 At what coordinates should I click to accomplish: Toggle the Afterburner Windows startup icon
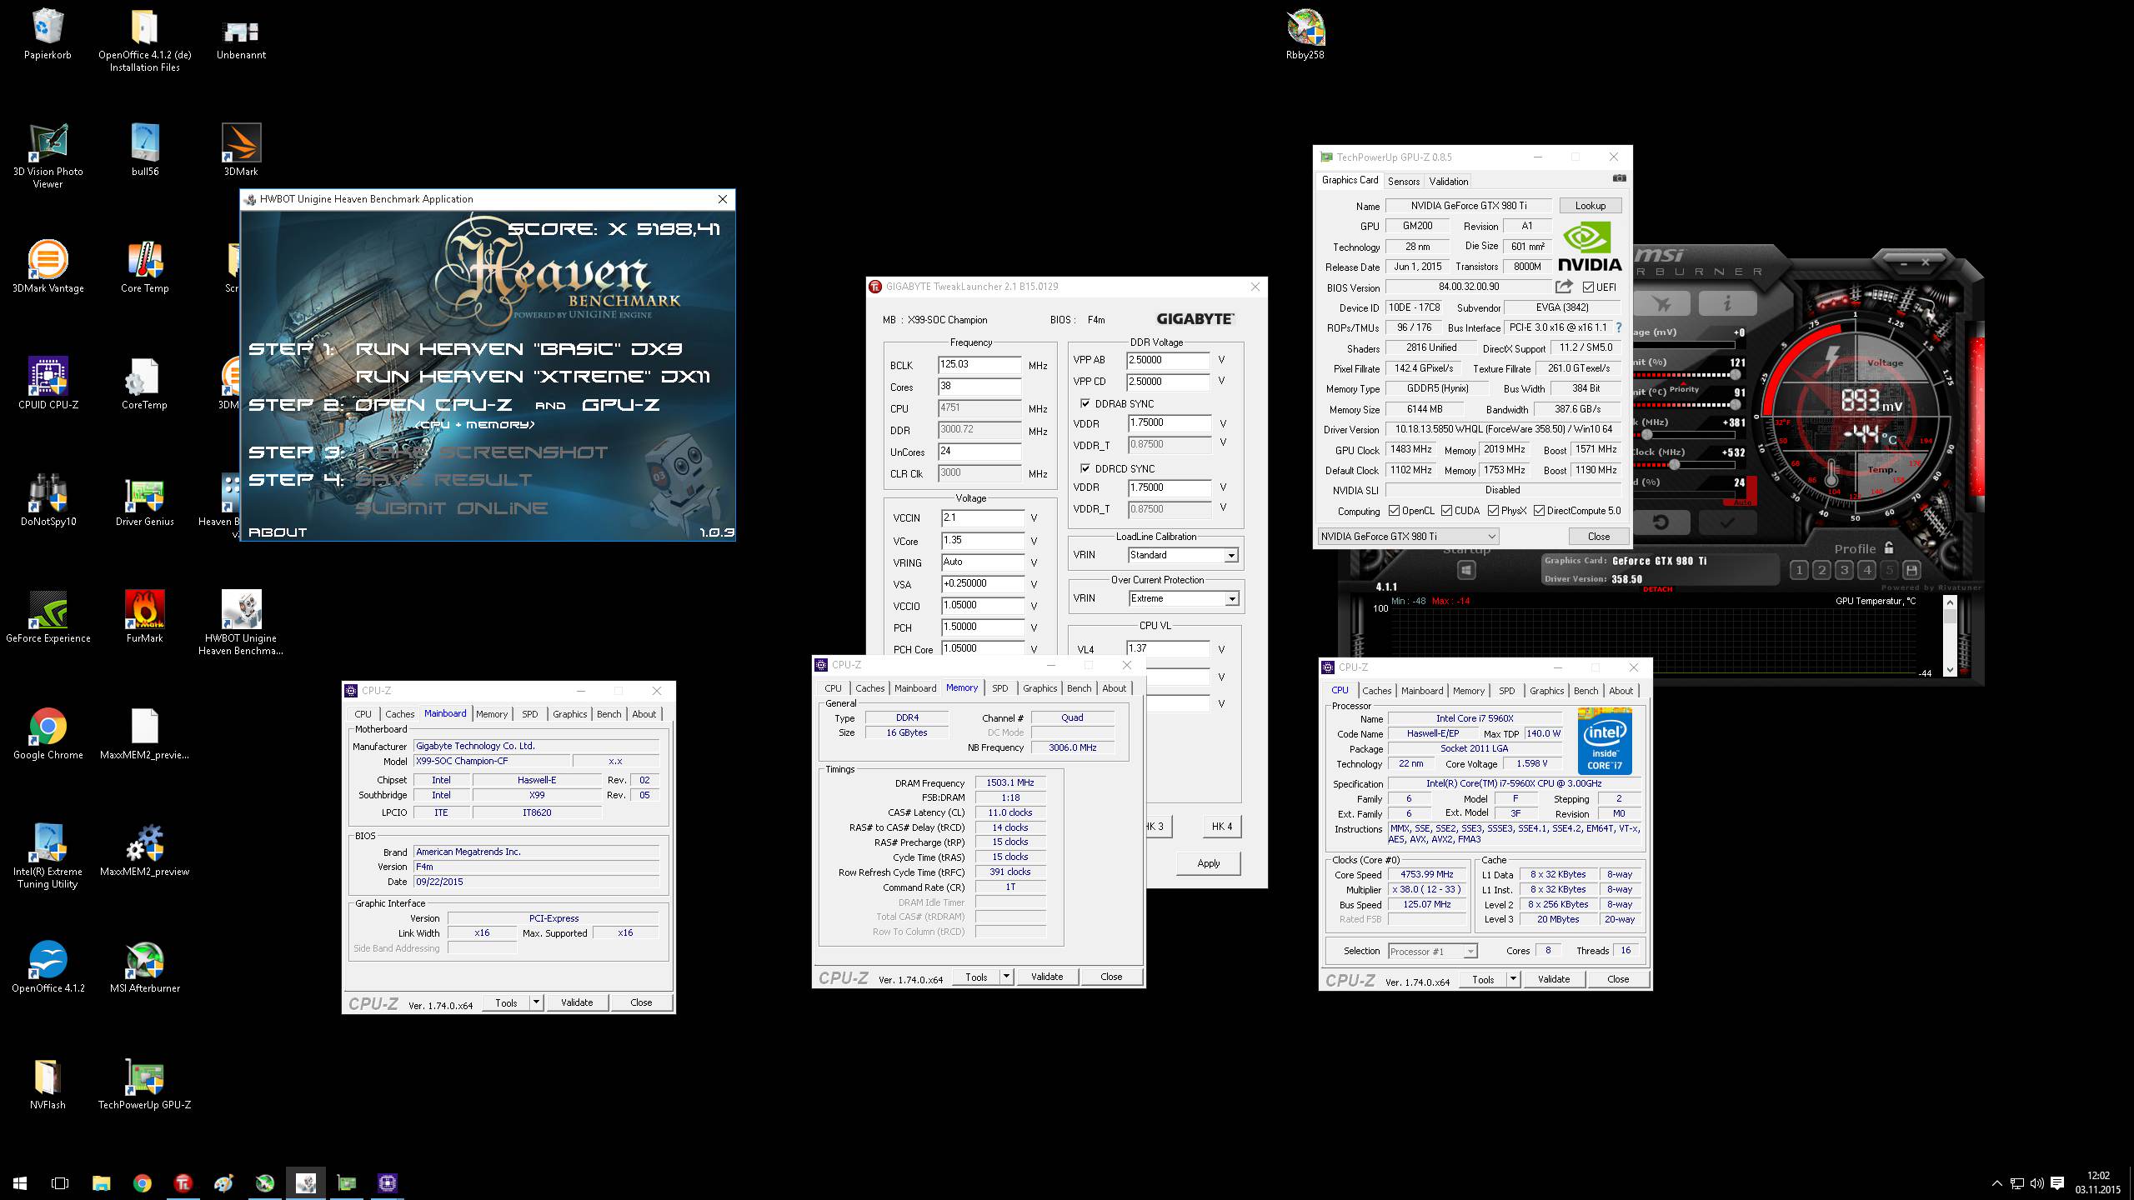point(1466,570)
